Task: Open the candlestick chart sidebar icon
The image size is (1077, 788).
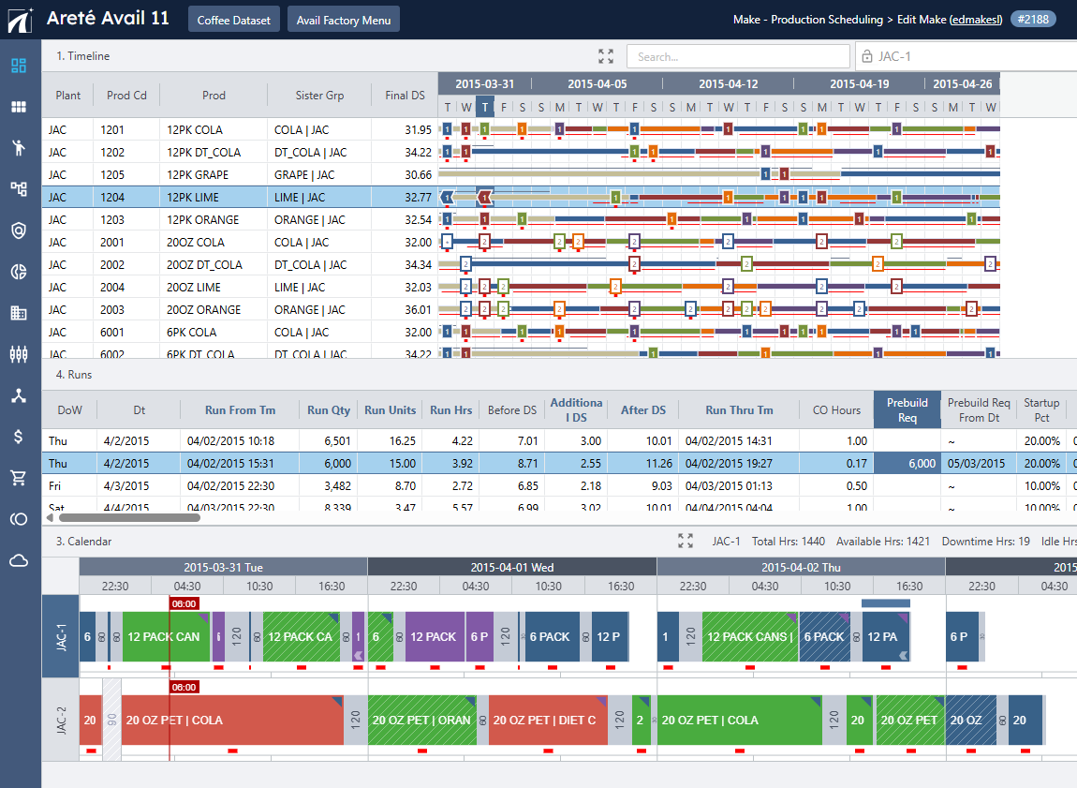Action: [19, 354]
